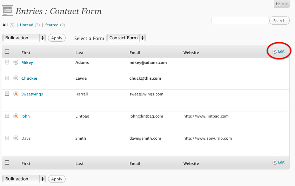Open the bottom Bulk action dropdown
This screenshot has width=295, height=186.
point(24,179)
